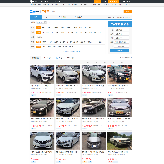Focus the search input with orange border
Viewport: 164px width, 164px height.
pyautogui.click(x=108, y=11)
